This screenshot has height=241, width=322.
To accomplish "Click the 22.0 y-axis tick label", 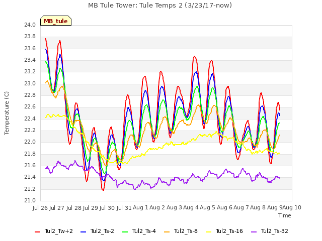I will tap(30, 142).
